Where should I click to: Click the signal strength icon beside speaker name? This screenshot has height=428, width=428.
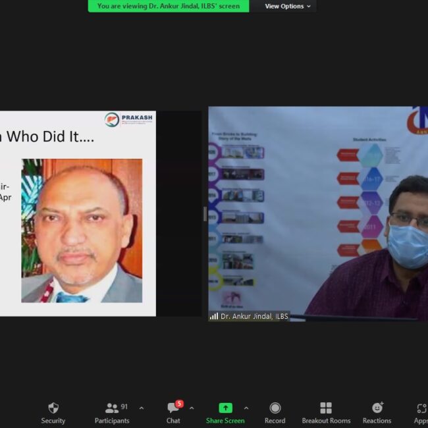coord(214,317)
